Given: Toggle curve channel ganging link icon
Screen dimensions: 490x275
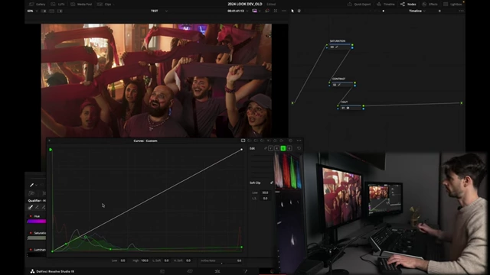Looking at the screenshot, I should (x=266, y=148).
